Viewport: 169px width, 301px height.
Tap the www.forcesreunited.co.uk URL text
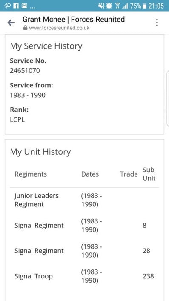59,28
